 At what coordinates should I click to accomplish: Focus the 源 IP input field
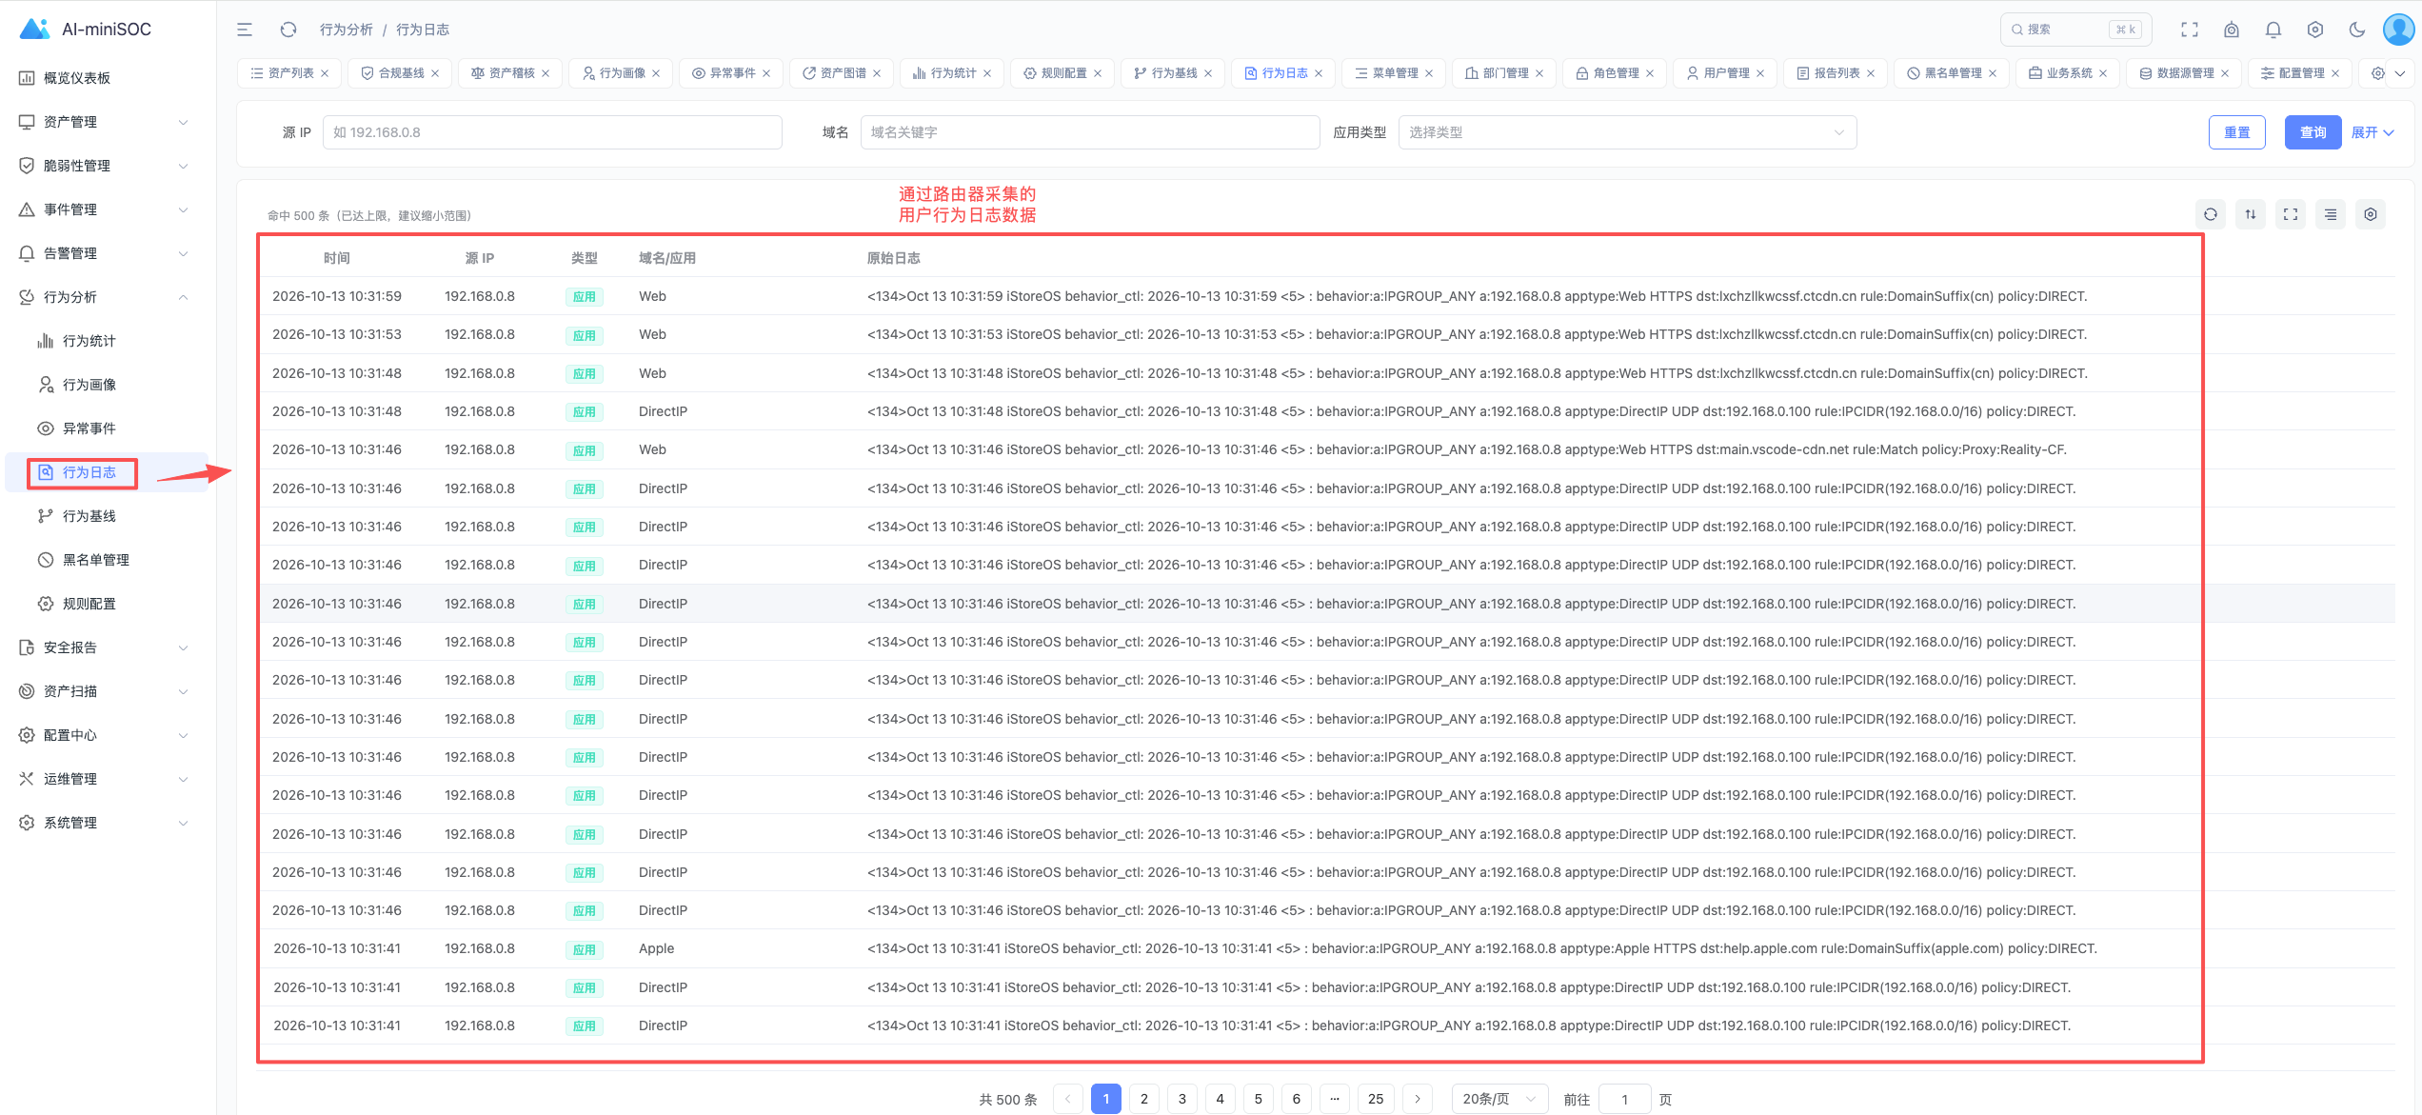(552, 132)
